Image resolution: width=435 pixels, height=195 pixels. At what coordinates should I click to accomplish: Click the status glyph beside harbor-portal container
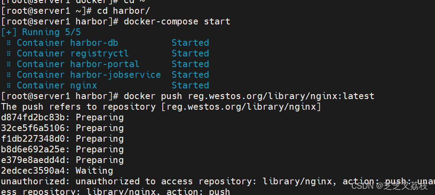[x=9, y=64]
